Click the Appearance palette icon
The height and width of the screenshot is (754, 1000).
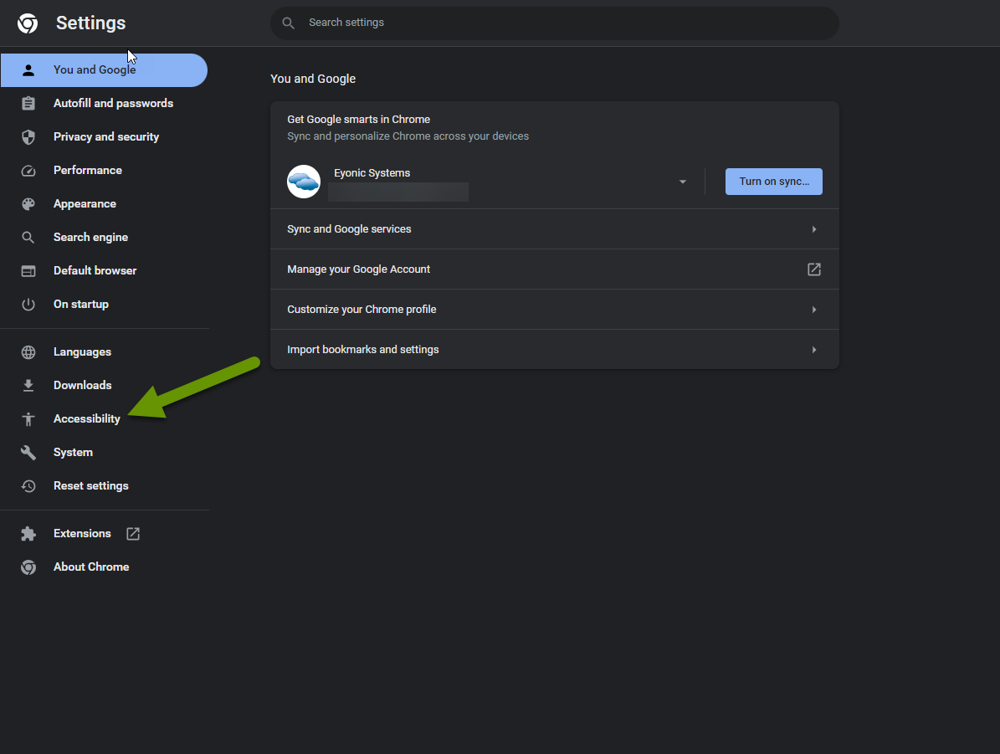28,204
